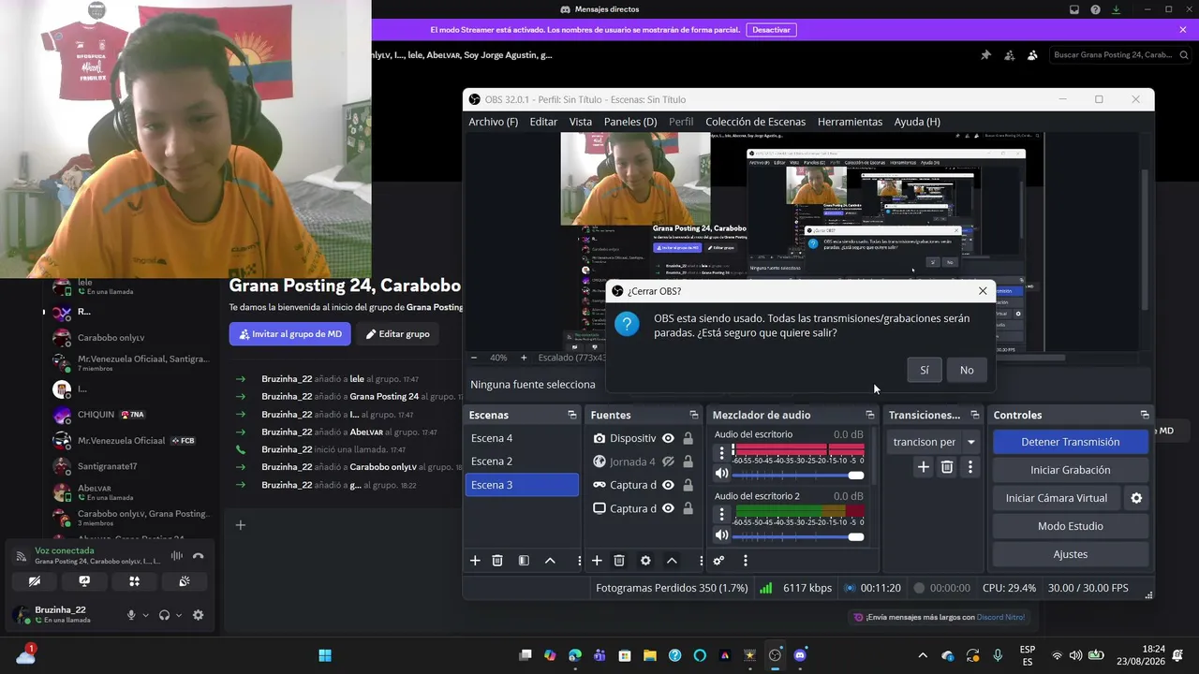Open the Paneles (D) menu in OBS
The image size is (1199, 674).
tap(630, 122)
